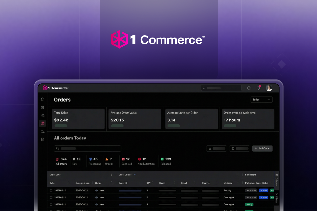Open the Email column three-dot menu

point(195,183)
